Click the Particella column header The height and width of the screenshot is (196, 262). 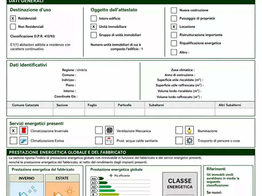(130, 105)
